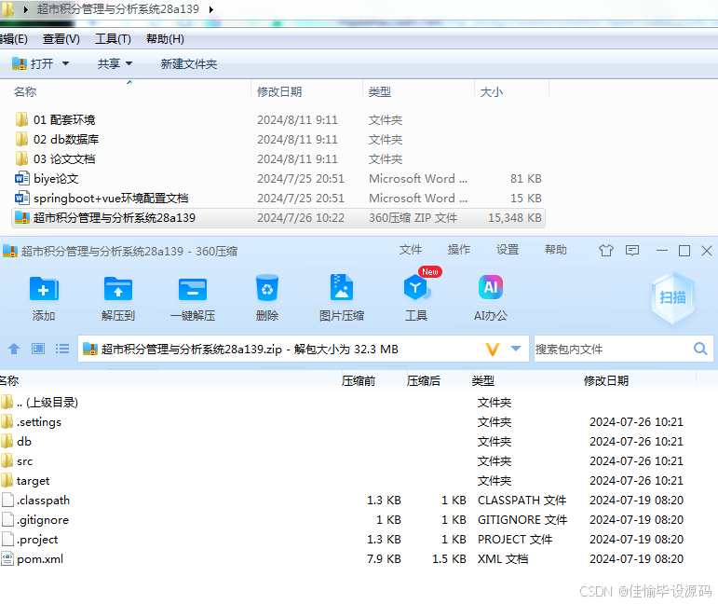Screen dimensions: 718x604
Task: Open the 操作 menu in 360压缩
Action: point(459,250)
